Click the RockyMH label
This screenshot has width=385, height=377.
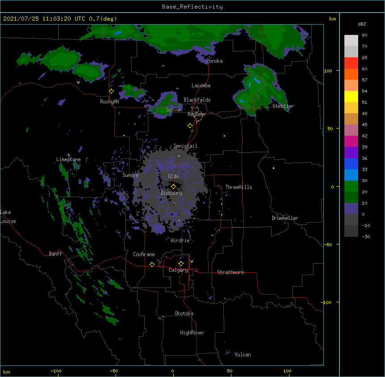coord(109,102)
